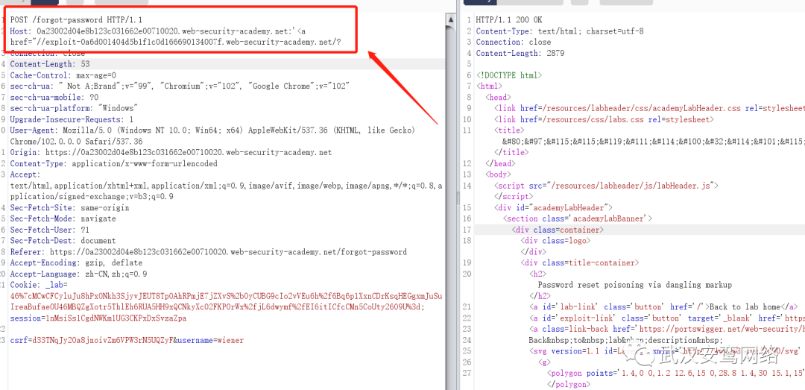Click the 'labs.css rel=stylesheet' link line

604,120
